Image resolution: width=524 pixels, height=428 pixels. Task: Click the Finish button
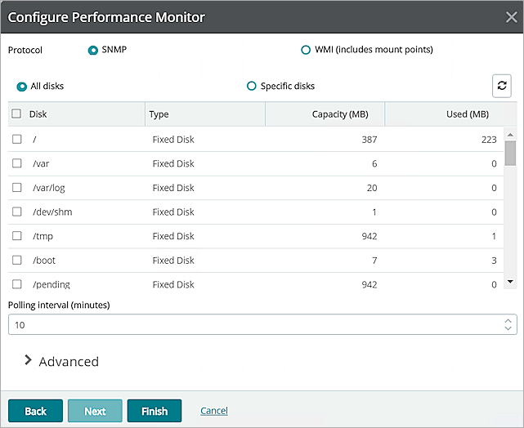(155, 411)
